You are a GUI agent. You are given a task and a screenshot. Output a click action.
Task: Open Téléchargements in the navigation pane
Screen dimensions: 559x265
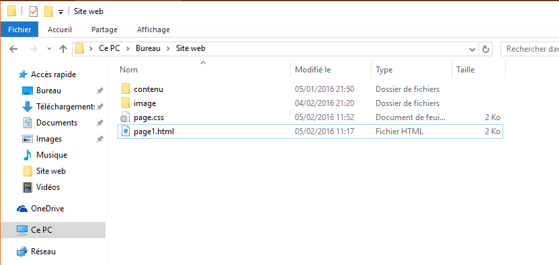(65, 107)
